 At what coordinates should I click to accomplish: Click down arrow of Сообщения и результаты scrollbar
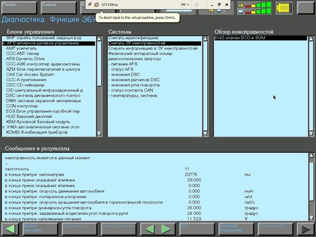(x=312, y=218)
